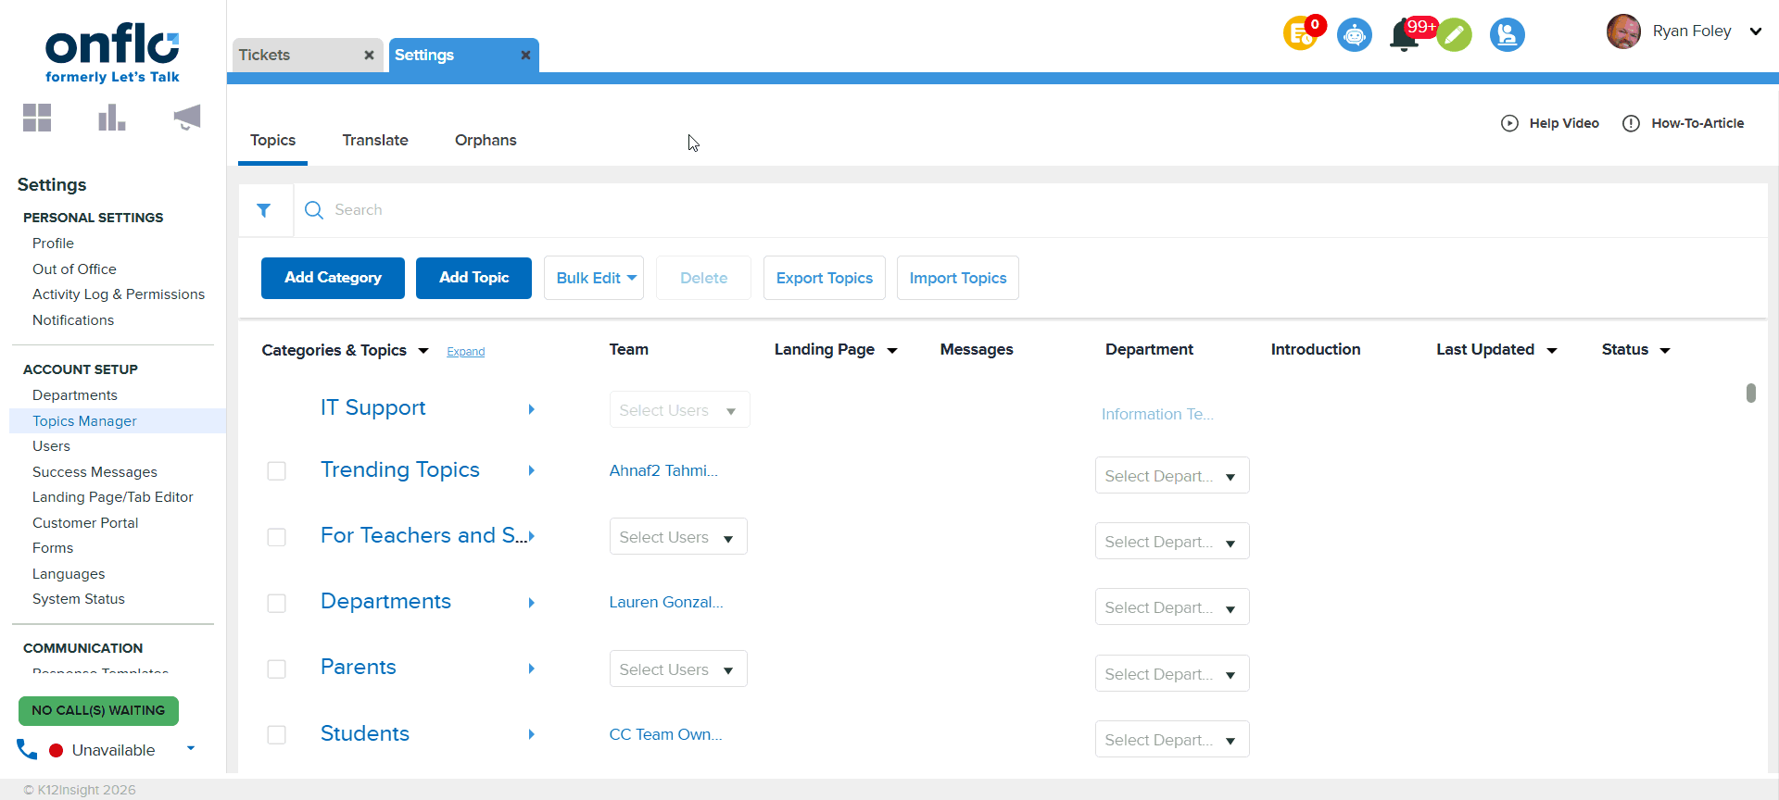The image size is (1779, 800).
Task: Open the bar chart reports icon
Action: pos(112,118)
